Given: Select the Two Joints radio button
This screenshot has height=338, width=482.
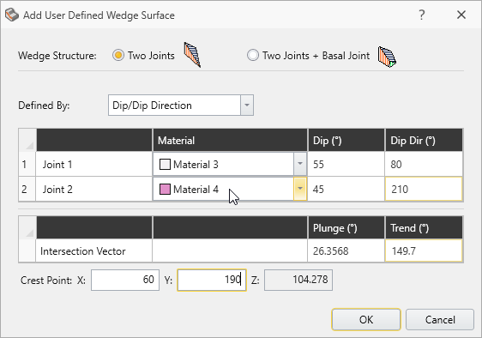Looking at the screenshot, I should (118, 56).
